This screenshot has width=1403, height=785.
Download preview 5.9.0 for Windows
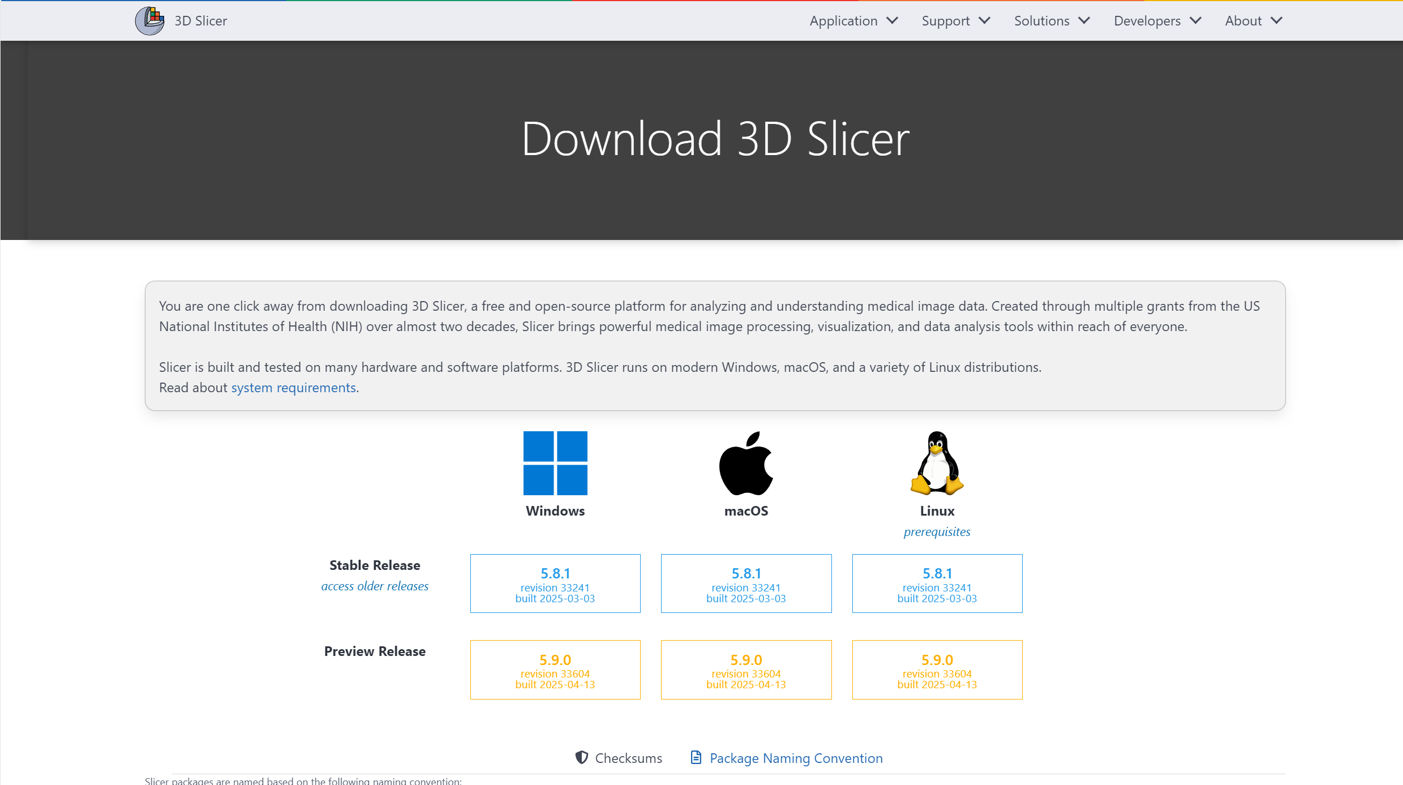click(555, 670)
